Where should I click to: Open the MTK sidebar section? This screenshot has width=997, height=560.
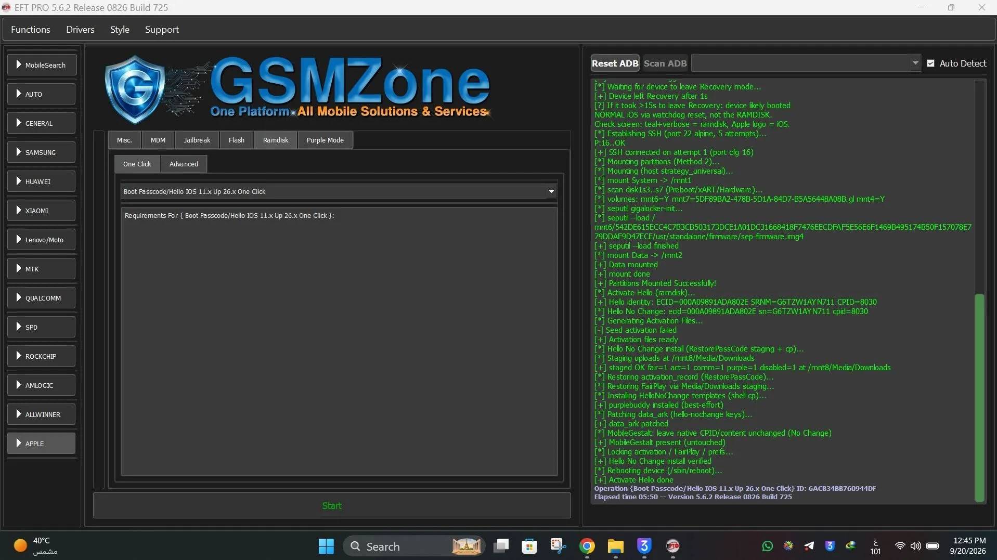[42, 269]
